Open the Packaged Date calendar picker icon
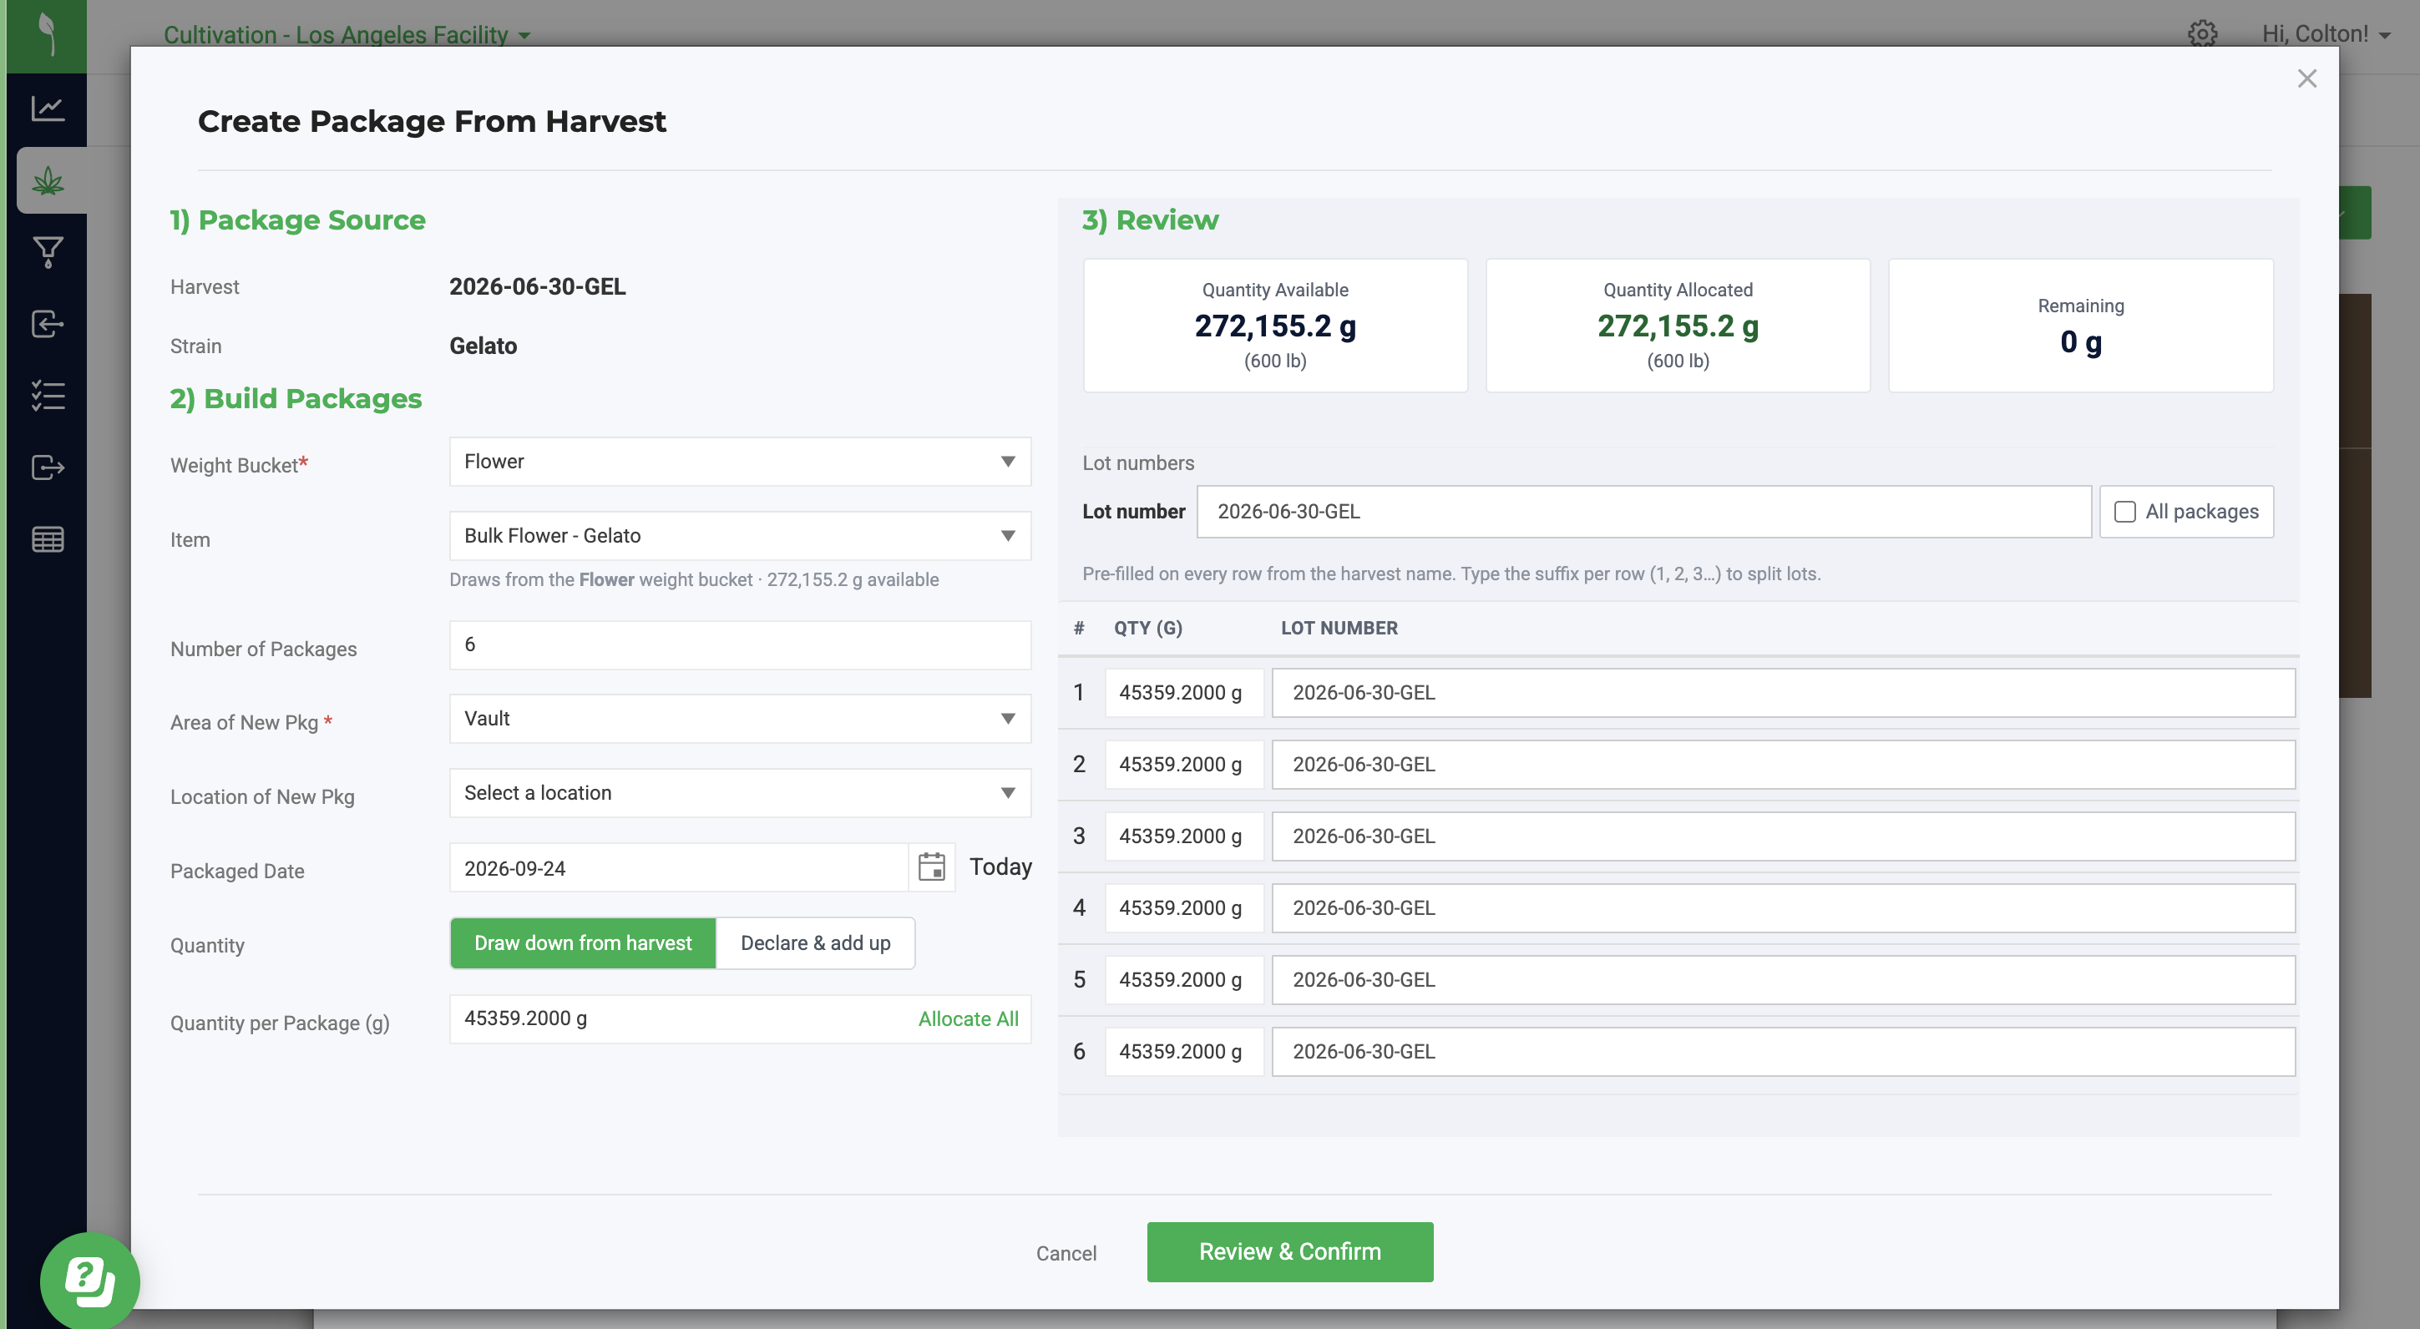 (931, 867)
